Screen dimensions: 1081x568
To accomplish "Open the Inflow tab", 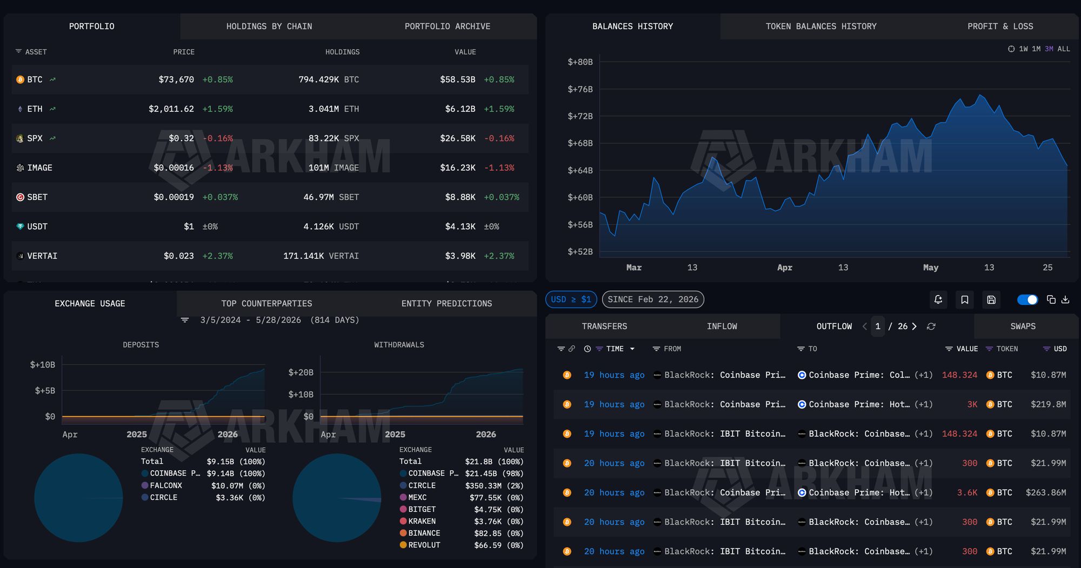I will (x=722, y=326).
